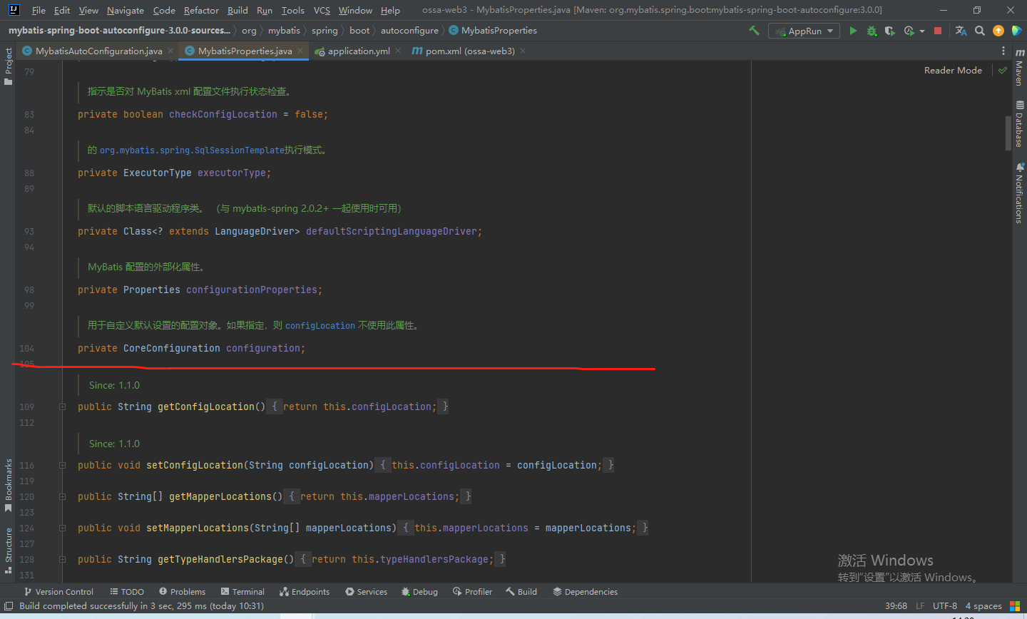Click the orange update arrow icon
This screenshot has height=619, width=1027.
click(x=998, y=31)
